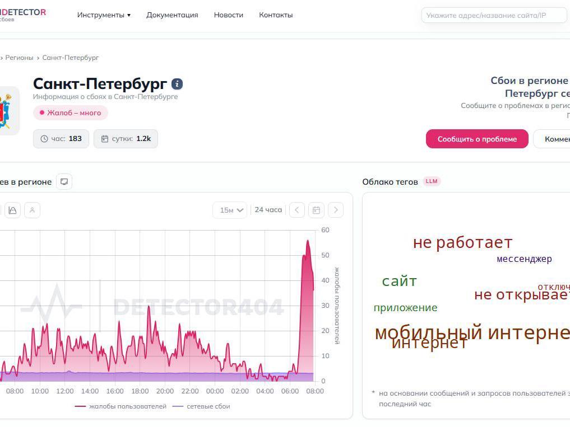The width and height of the screenshot is (570, 427).
Task: Go to next chart period arrow
Action: click(x=336, y=210)
